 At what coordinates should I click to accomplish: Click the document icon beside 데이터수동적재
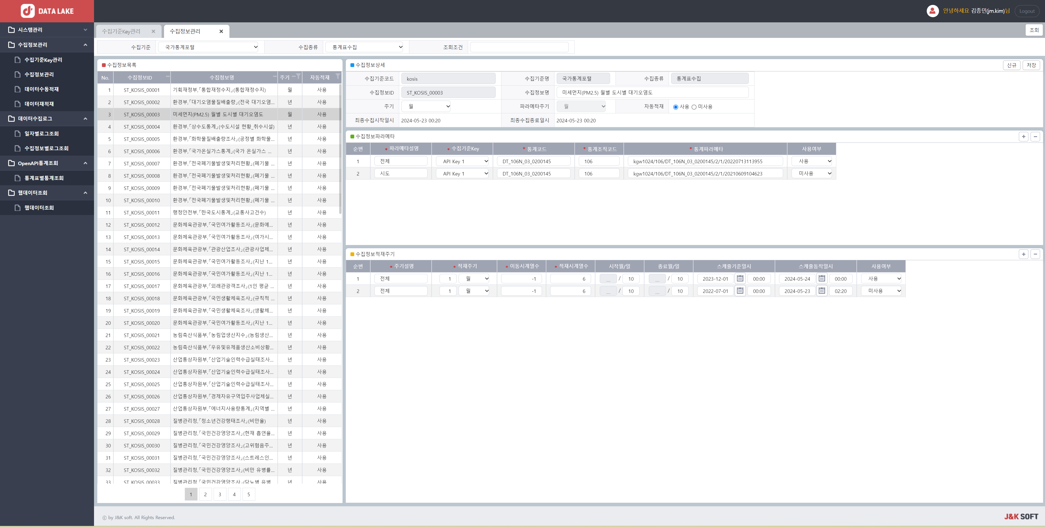(17, 89)
